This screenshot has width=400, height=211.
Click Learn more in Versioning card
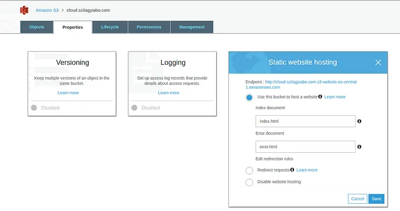pyautogui.click(x=68, y=93)
